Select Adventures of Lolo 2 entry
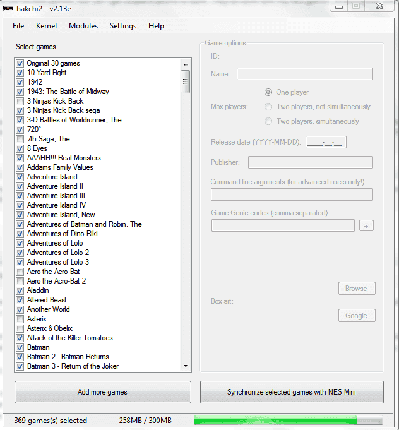Viewport: 399px width, 430px height. [58, 253]
